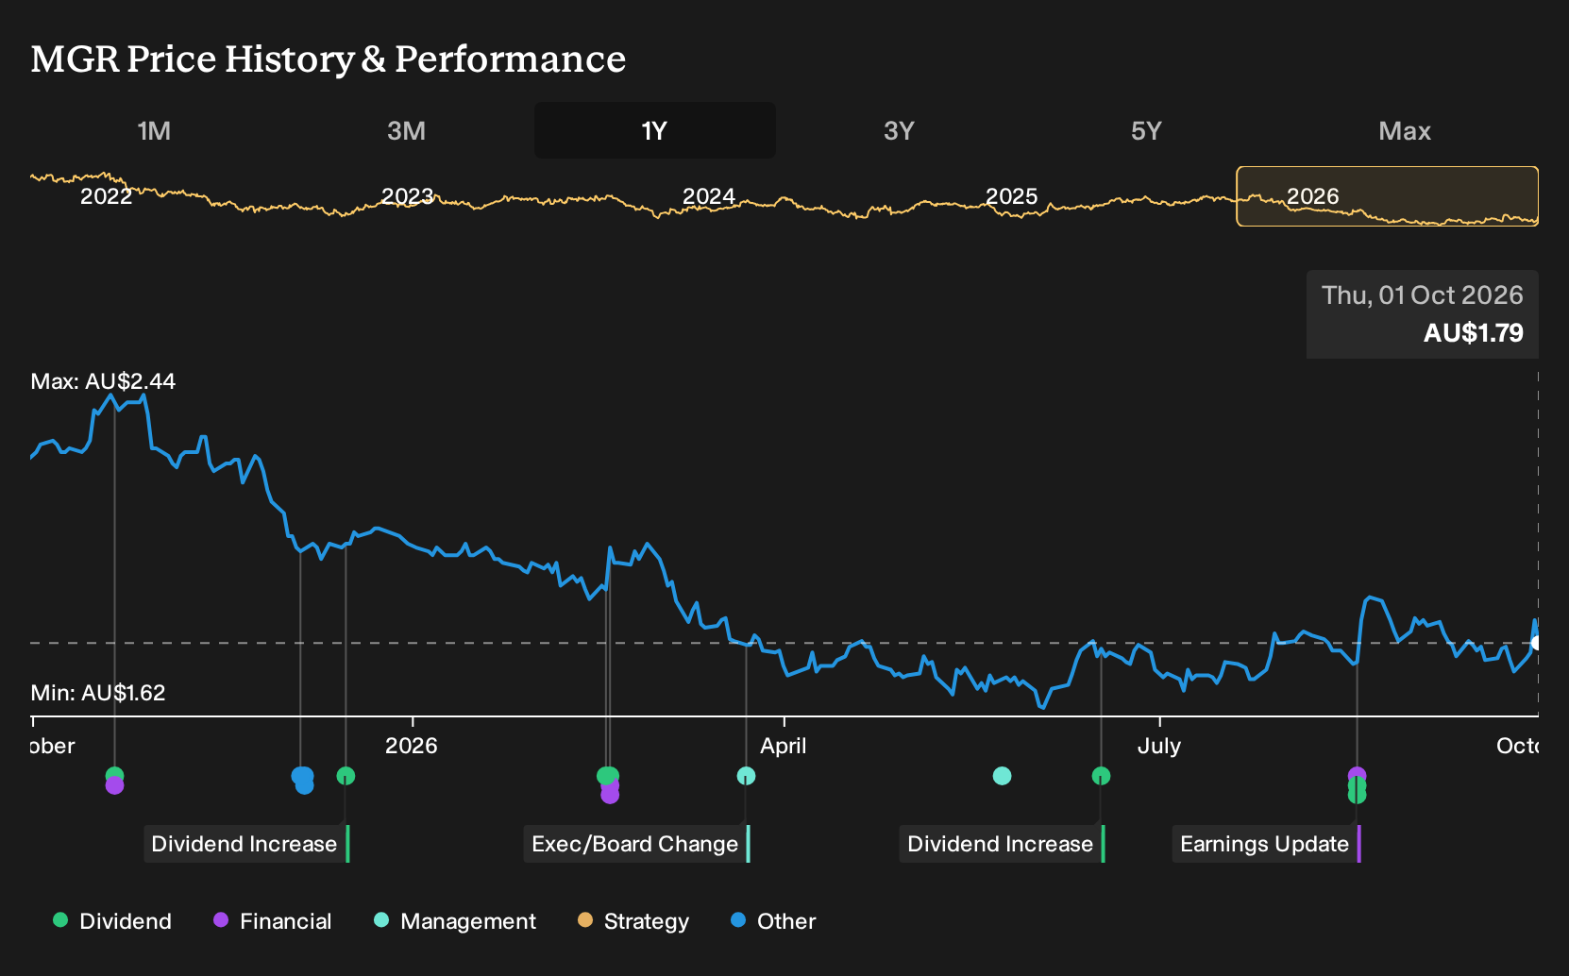The width and height of the screenshot is (1569, 976).
Task: Toggle the Strategy legend filter
Action: point(633,921)
